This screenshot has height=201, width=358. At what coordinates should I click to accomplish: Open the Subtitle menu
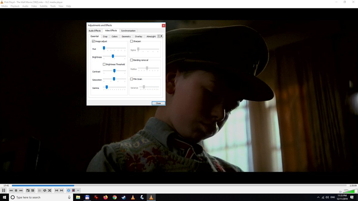(x=44, y=6)
